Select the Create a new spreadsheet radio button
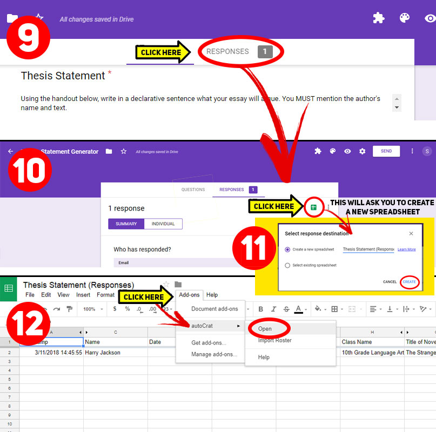This screenshot has width=436, height=432. pyautogui.click(x=287, y=249)
